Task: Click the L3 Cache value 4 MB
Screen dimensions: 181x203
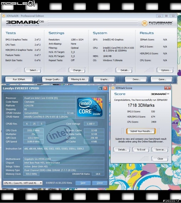Action: (x=94, y=142)
